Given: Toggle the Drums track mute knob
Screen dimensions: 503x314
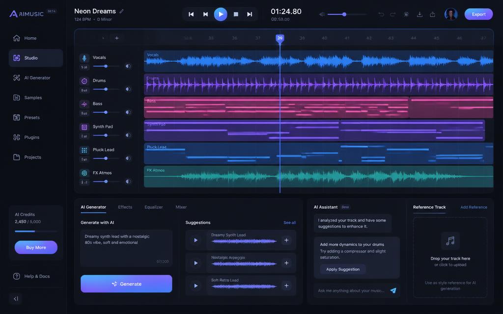Looking at the screenshot, I should [128, 89].
